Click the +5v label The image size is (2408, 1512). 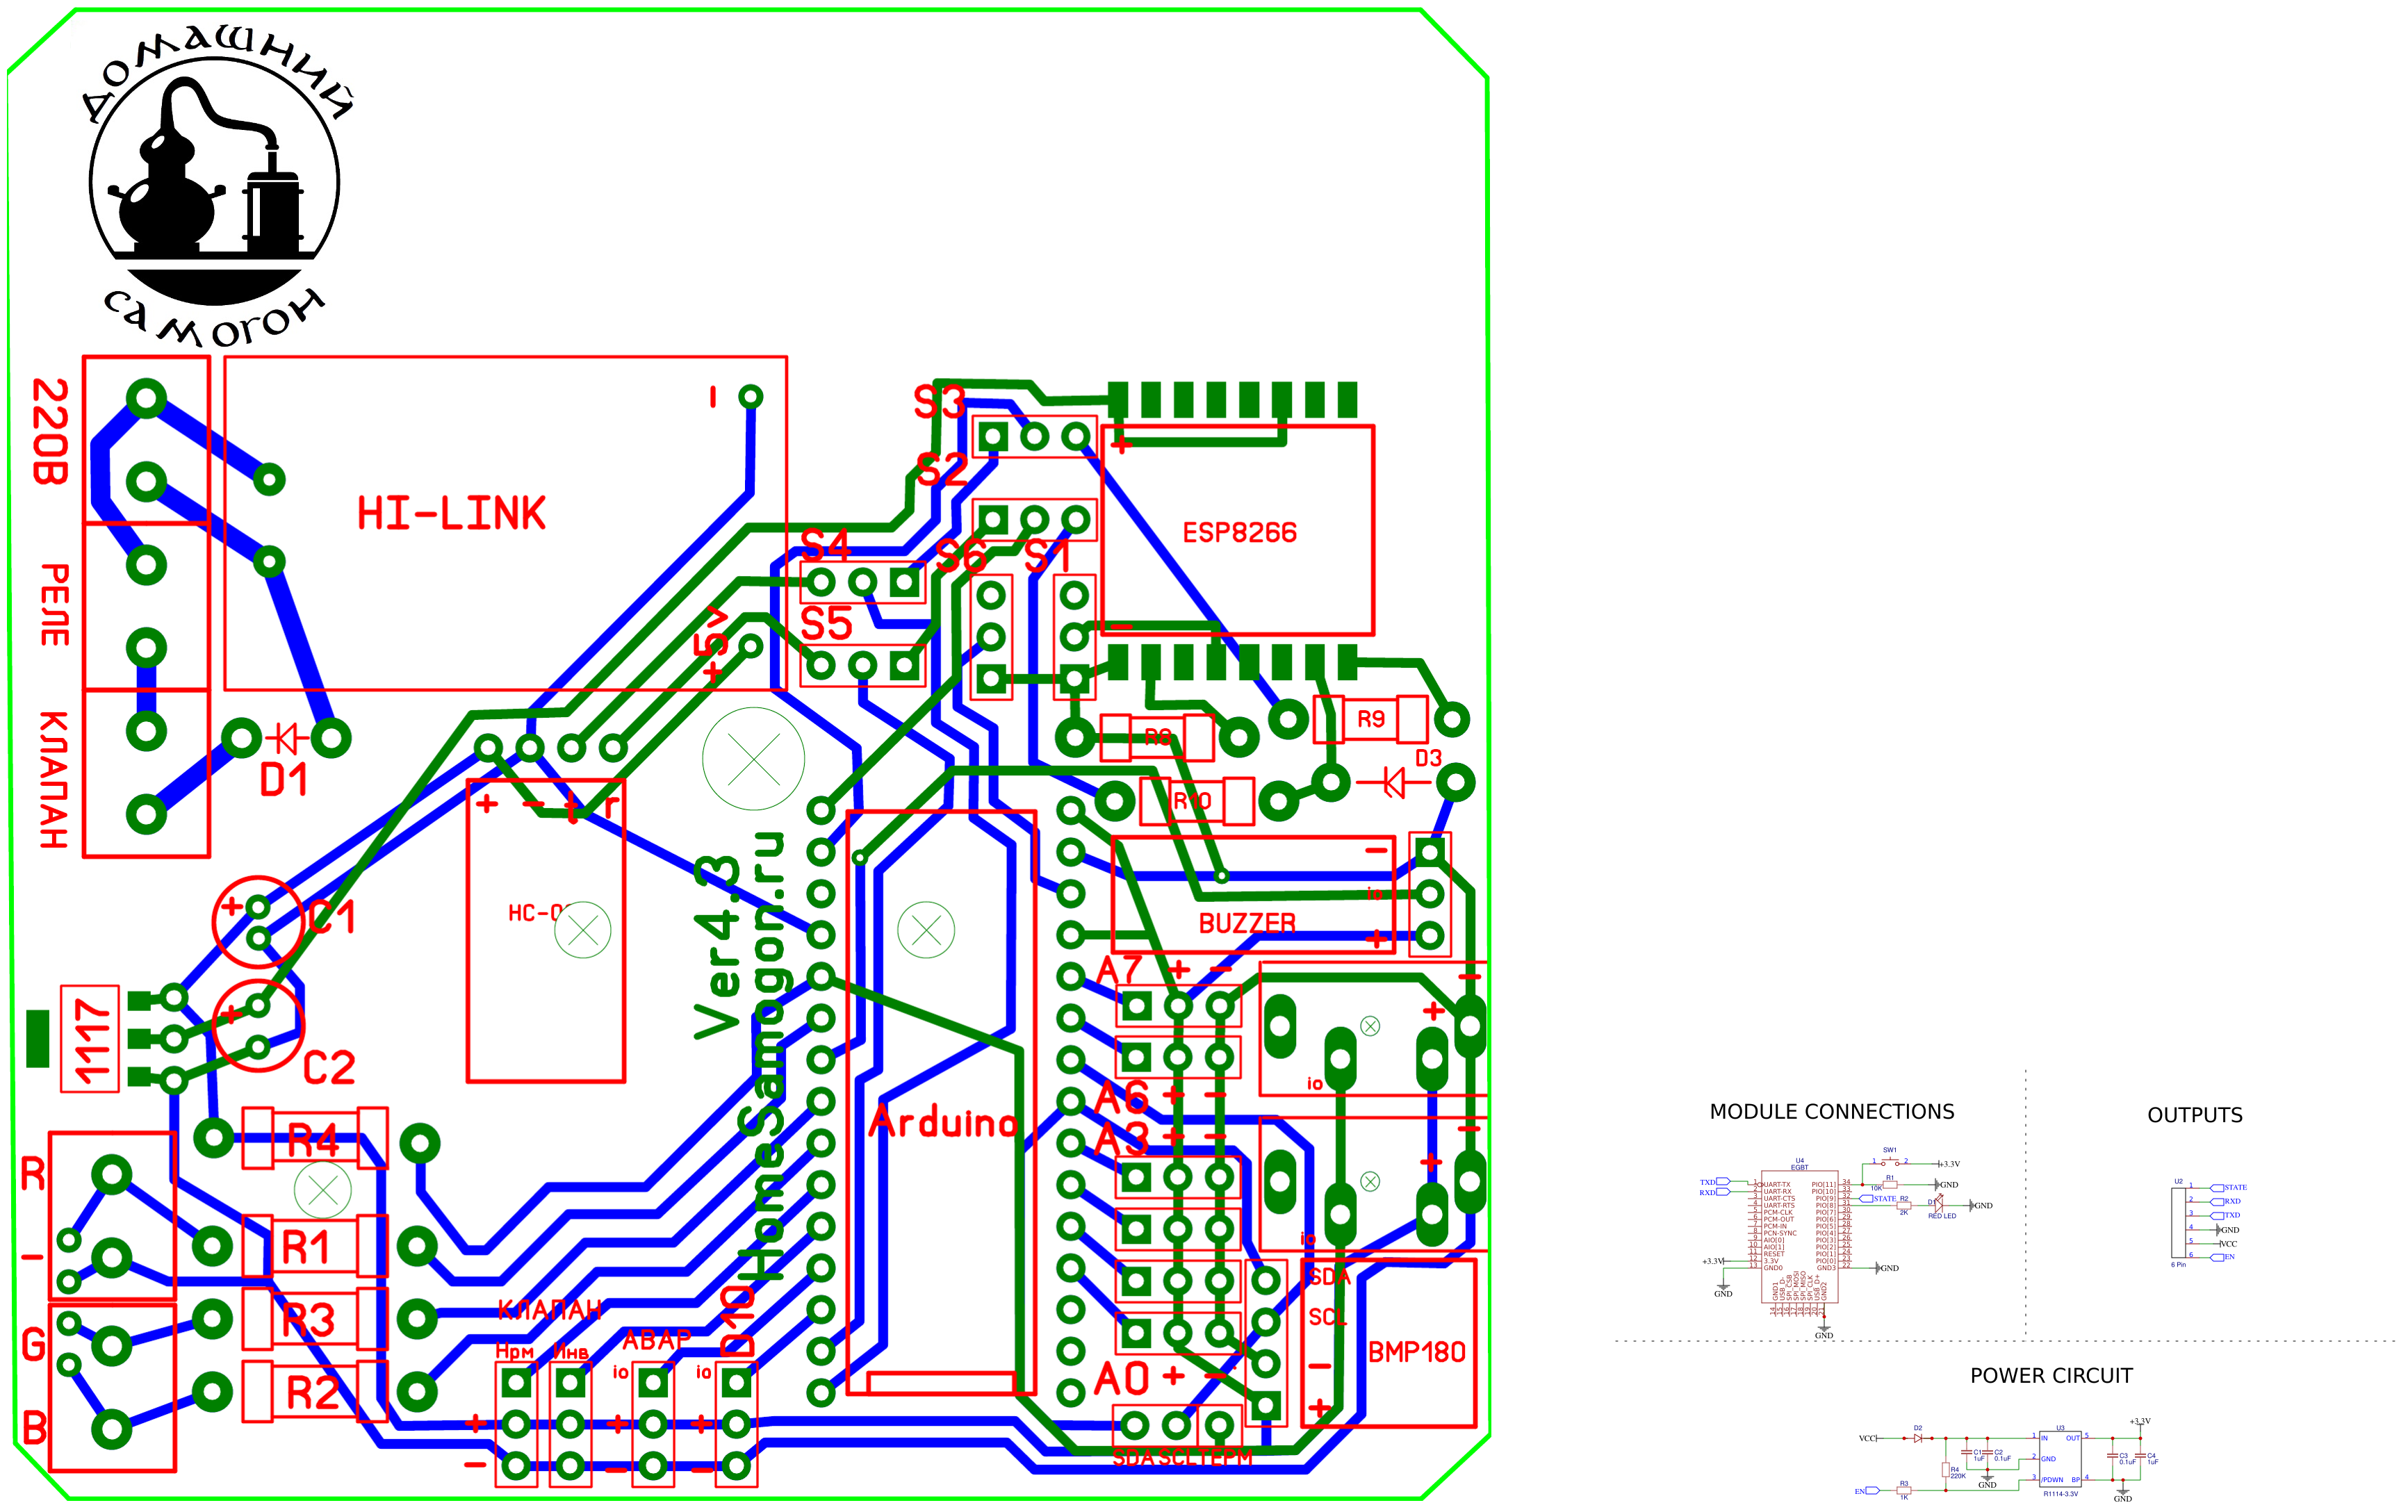712,645
